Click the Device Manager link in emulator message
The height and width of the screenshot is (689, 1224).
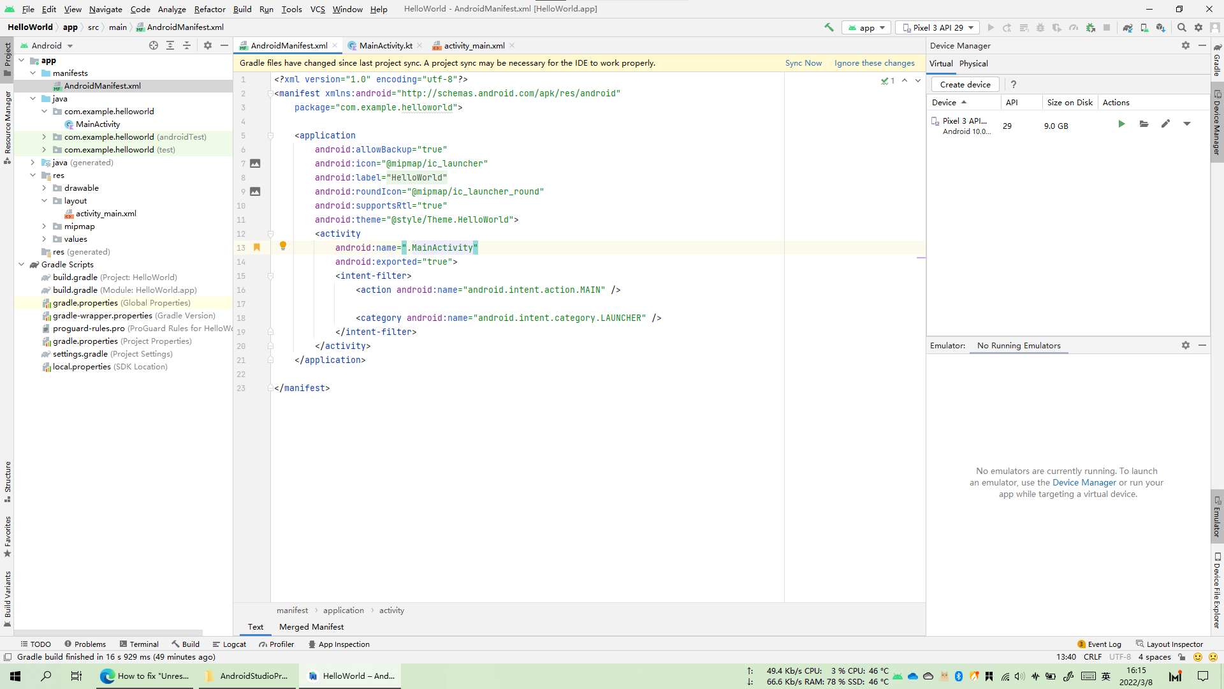click(1084, 483)
